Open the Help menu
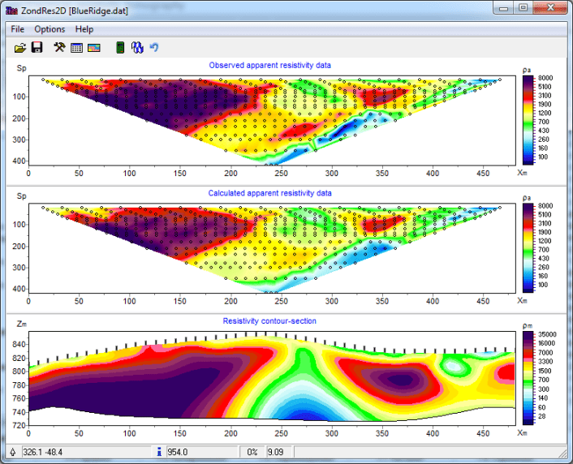The height and width of the screenshot is (464, 573). tap(84, 29)
